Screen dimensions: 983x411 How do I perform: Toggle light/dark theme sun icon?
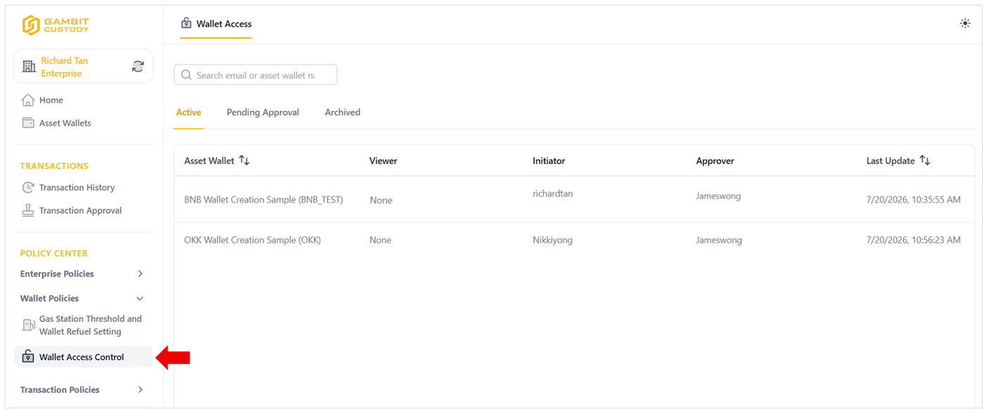965,24
